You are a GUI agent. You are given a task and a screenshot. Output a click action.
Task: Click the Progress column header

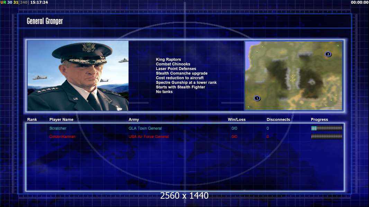pos(319,120)
